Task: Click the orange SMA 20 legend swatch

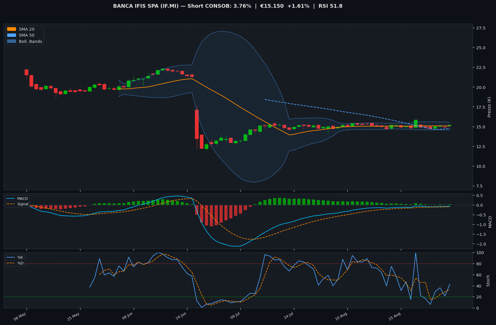Action: (x=11, y=29)
